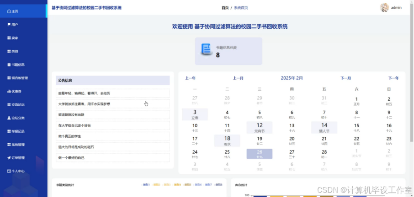The height and width of the screenshot is (197, 414).
Task: Open 订单管理 paper-plane icon menu
Action: pyautogui.click(x=9, y=158)
